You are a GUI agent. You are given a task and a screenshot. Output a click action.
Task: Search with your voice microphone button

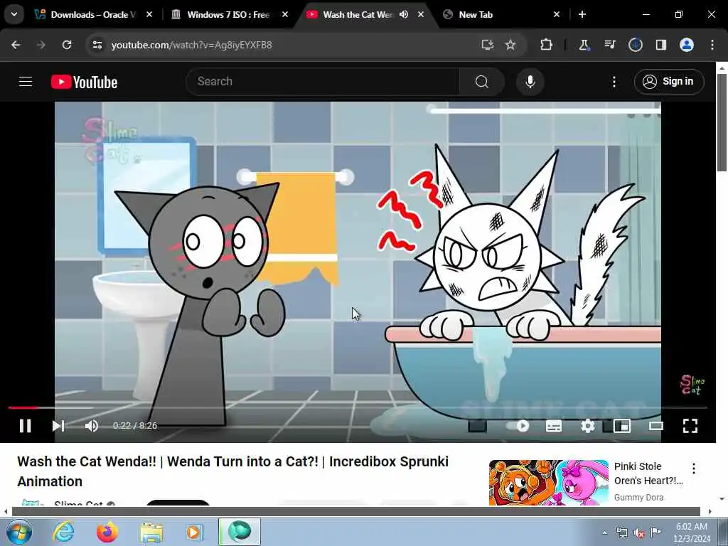pos(530,82)
